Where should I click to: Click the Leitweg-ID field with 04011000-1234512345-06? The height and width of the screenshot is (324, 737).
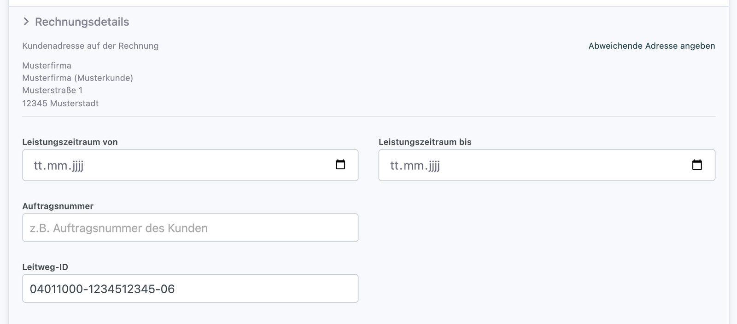190,289
